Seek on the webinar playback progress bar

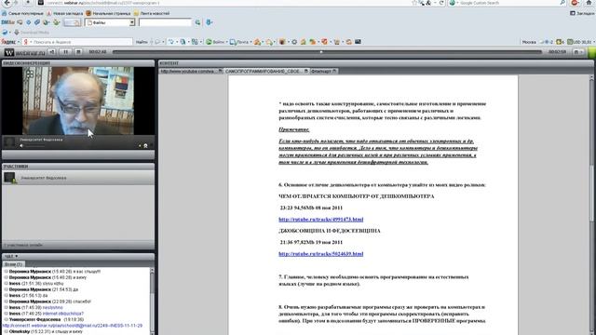tap(327, 52)
